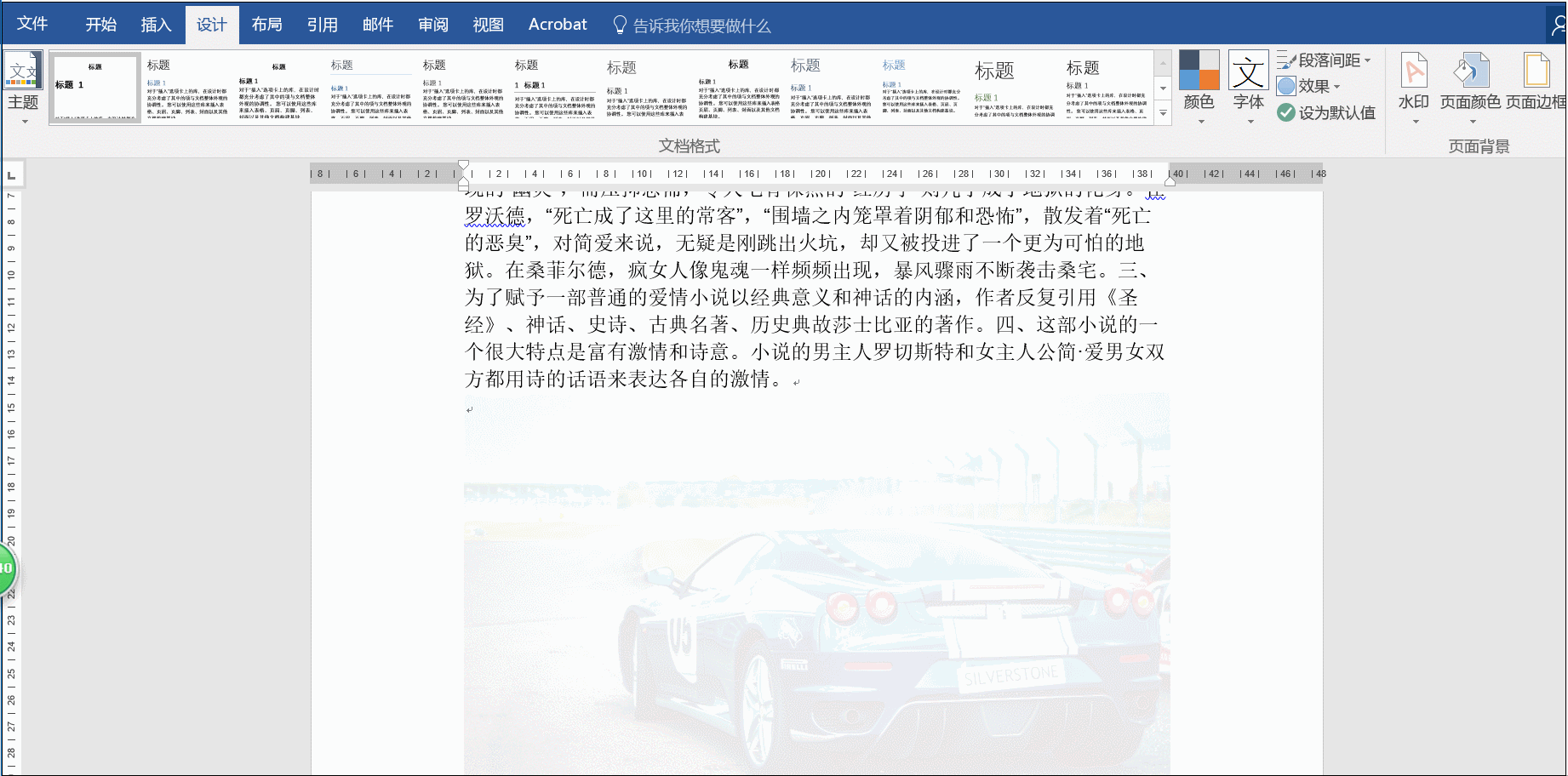This screenshot has width=1568, height=776.
Task: Open the 效果 dropdown arrow
Action: click(x=1335, y=85)
